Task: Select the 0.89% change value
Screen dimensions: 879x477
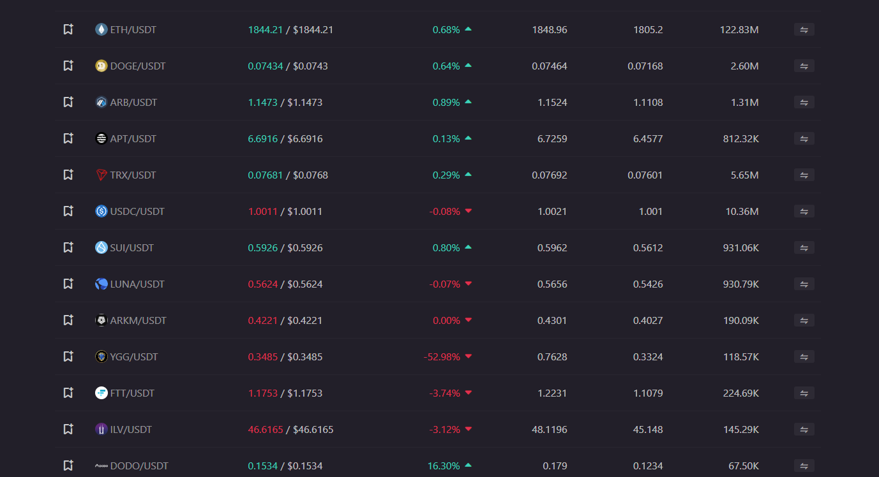Action: pyautogui.click(x=446, y=102)
